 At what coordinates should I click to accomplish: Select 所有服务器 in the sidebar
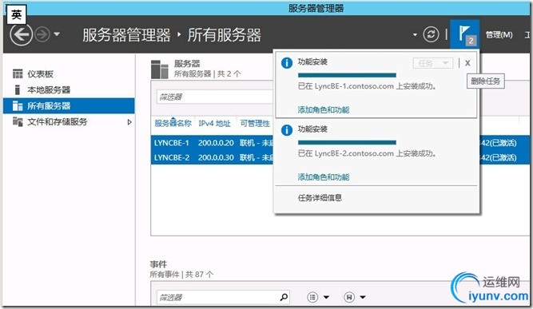pyautogui.click(x=69, y=105)
